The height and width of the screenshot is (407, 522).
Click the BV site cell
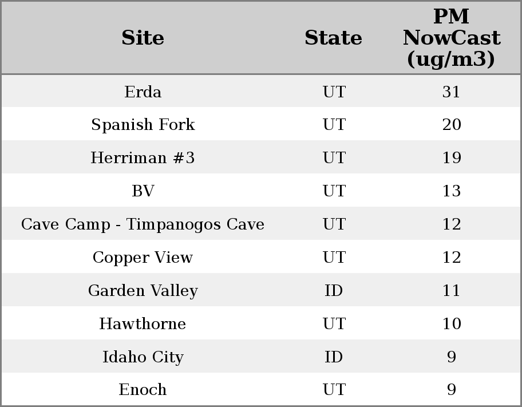coord(143,191)
